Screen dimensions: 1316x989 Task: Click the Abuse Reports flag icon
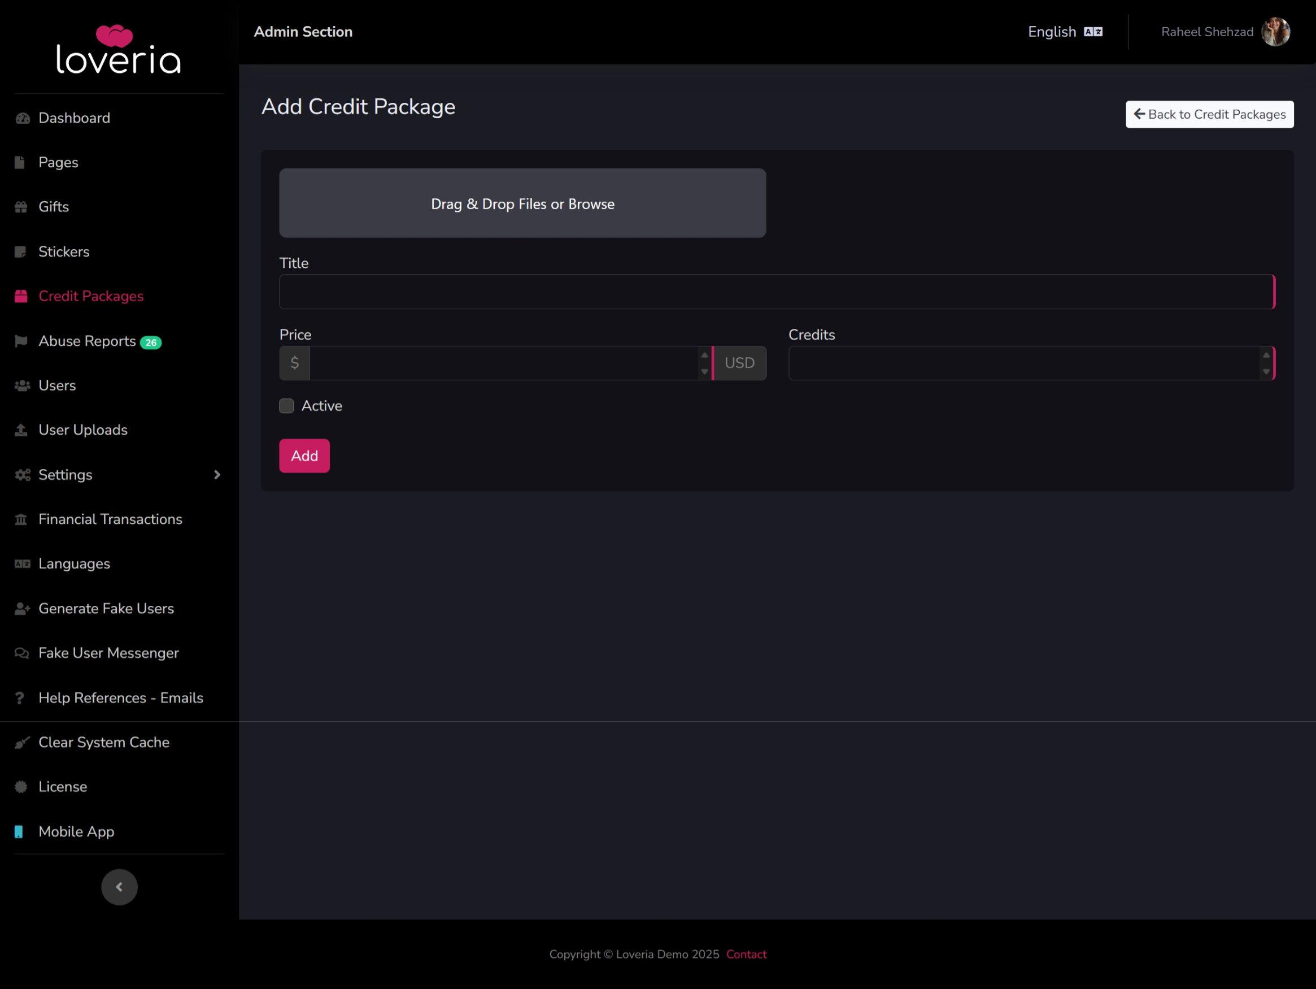[21, 341]
